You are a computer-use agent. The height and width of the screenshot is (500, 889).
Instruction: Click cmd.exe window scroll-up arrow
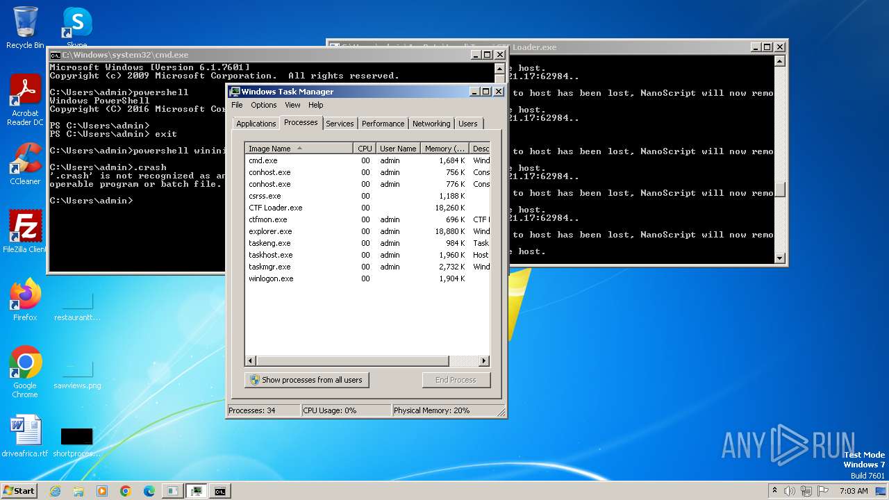[x=499, y=69]
